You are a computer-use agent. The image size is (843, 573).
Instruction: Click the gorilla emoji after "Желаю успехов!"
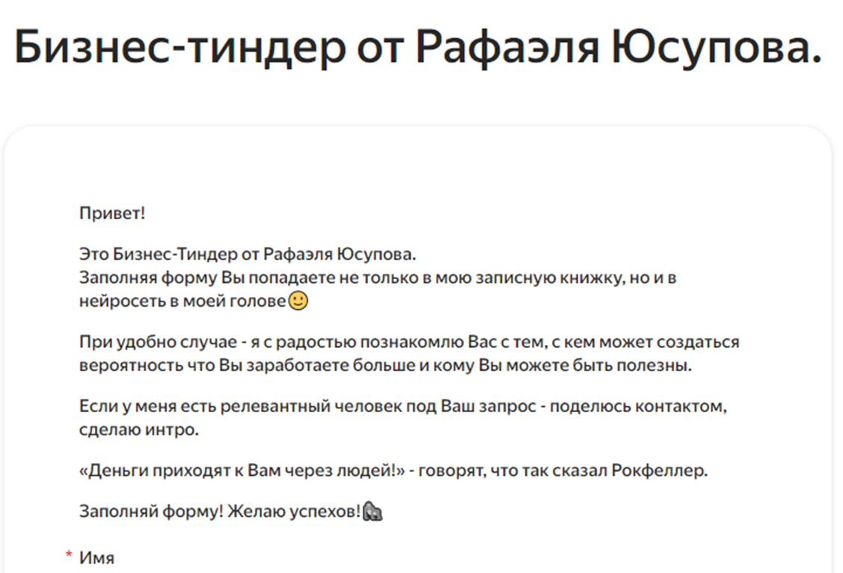coord(373,512)
